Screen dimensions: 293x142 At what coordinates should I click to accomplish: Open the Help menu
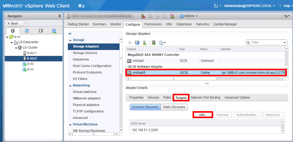[x=288, y=6]
